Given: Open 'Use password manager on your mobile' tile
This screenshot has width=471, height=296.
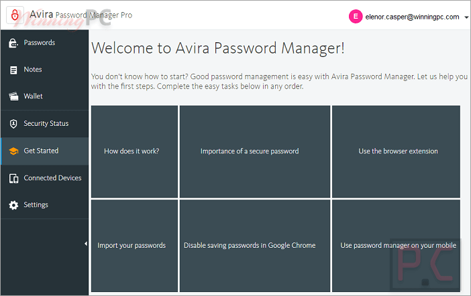Looking at the screenshot, I should click(x=397, y=246).
